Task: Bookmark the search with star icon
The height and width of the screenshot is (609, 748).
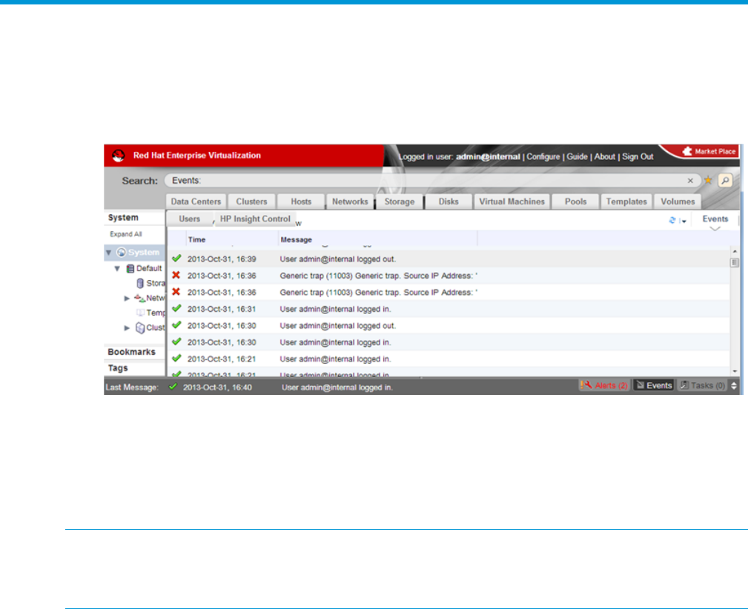Action: point(708,180)
